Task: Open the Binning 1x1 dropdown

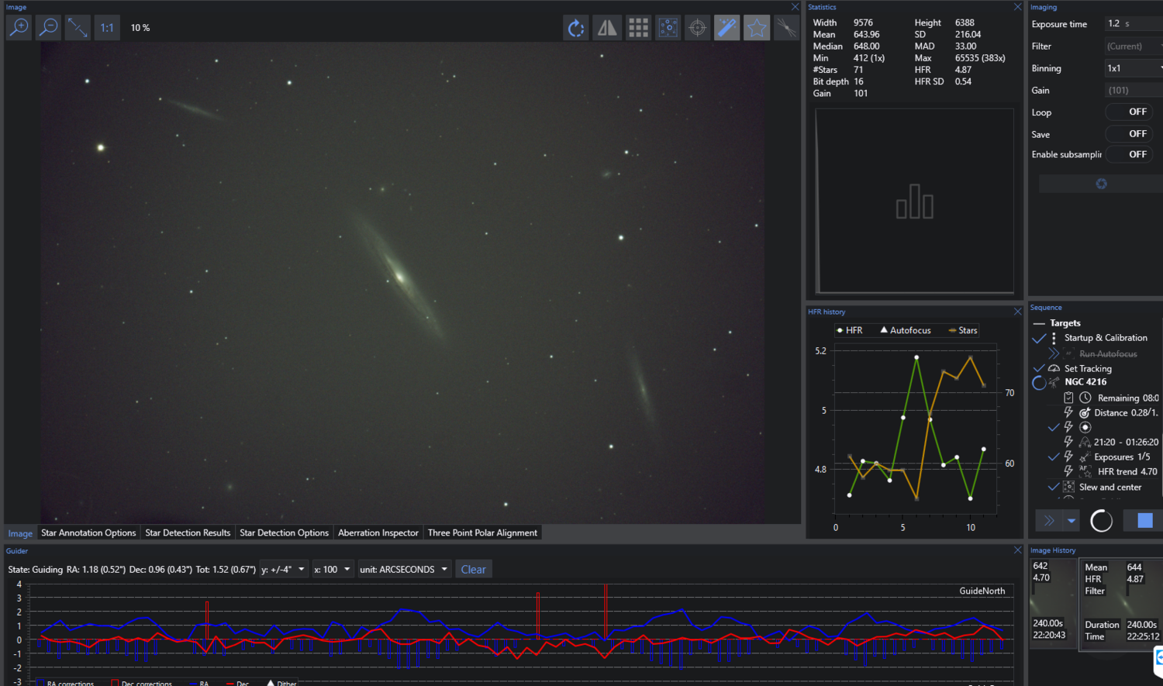Action: [x=1134, y=68]
